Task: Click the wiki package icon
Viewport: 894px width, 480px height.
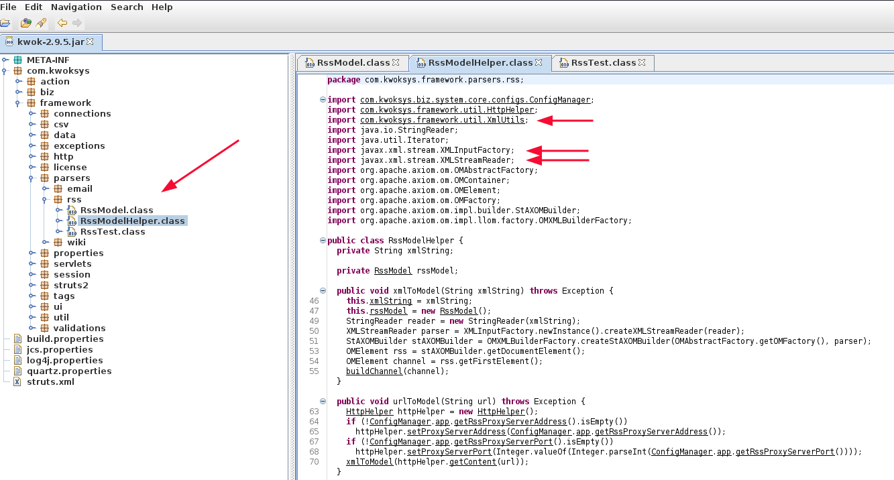Action: point(58,243)
